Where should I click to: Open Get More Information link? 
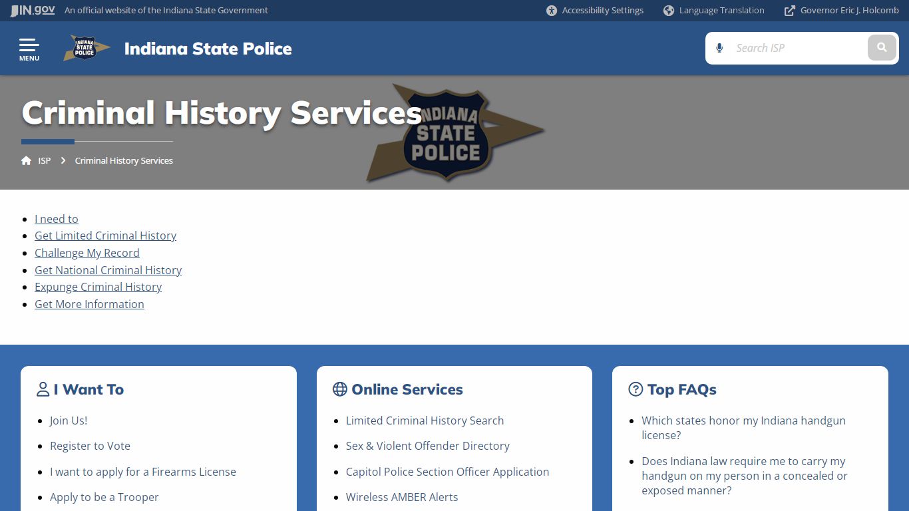tap(89, 304)
